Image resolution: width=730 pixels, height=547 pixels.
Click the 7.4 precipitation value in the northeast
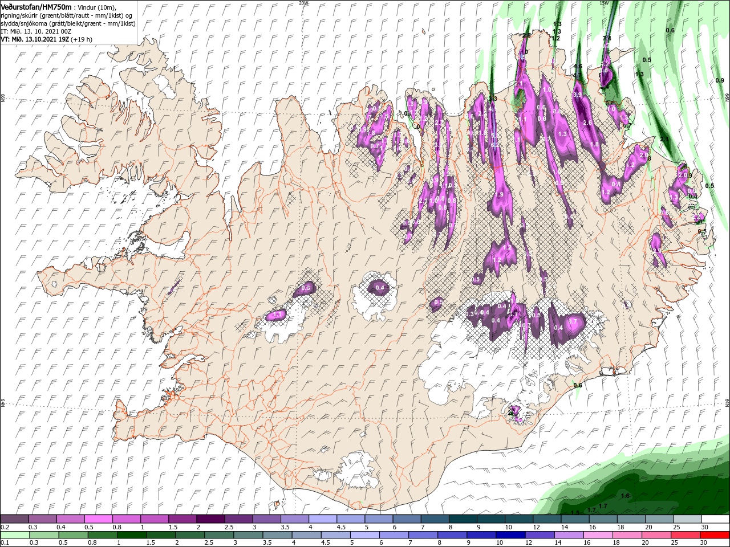(x=607, y=38)
